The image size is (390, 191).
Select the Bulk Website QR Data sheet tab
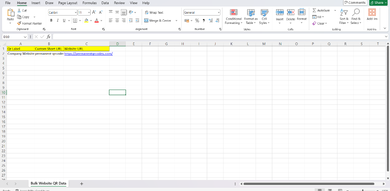[48, 183]
